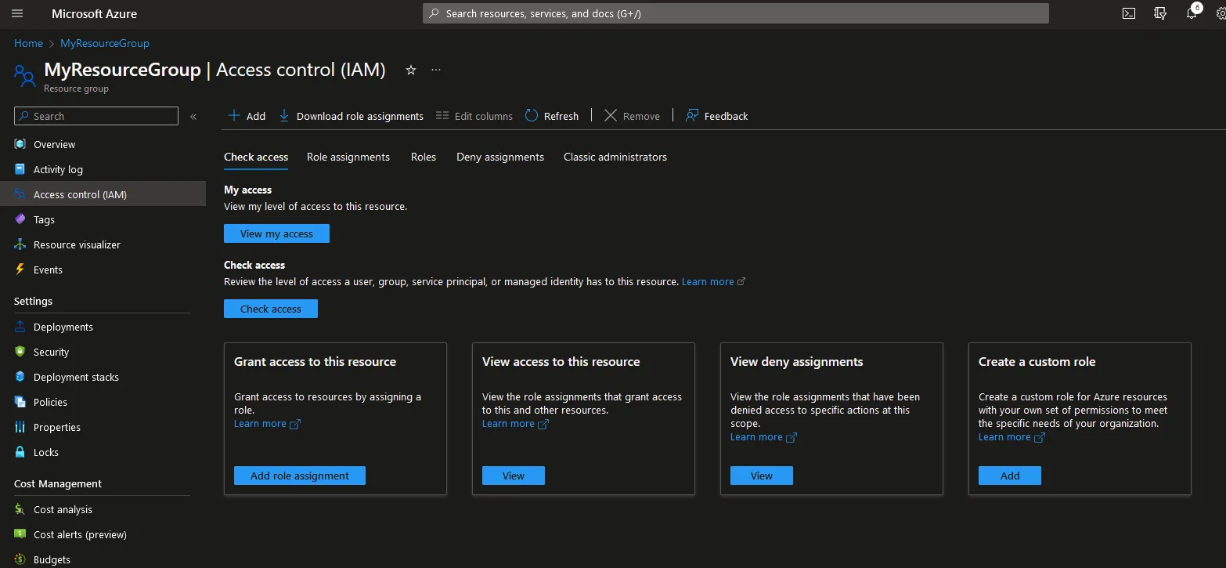Screen dimensions: 1226x568
Task: Open Feedback from the toolbar
Action: point(717,116)
